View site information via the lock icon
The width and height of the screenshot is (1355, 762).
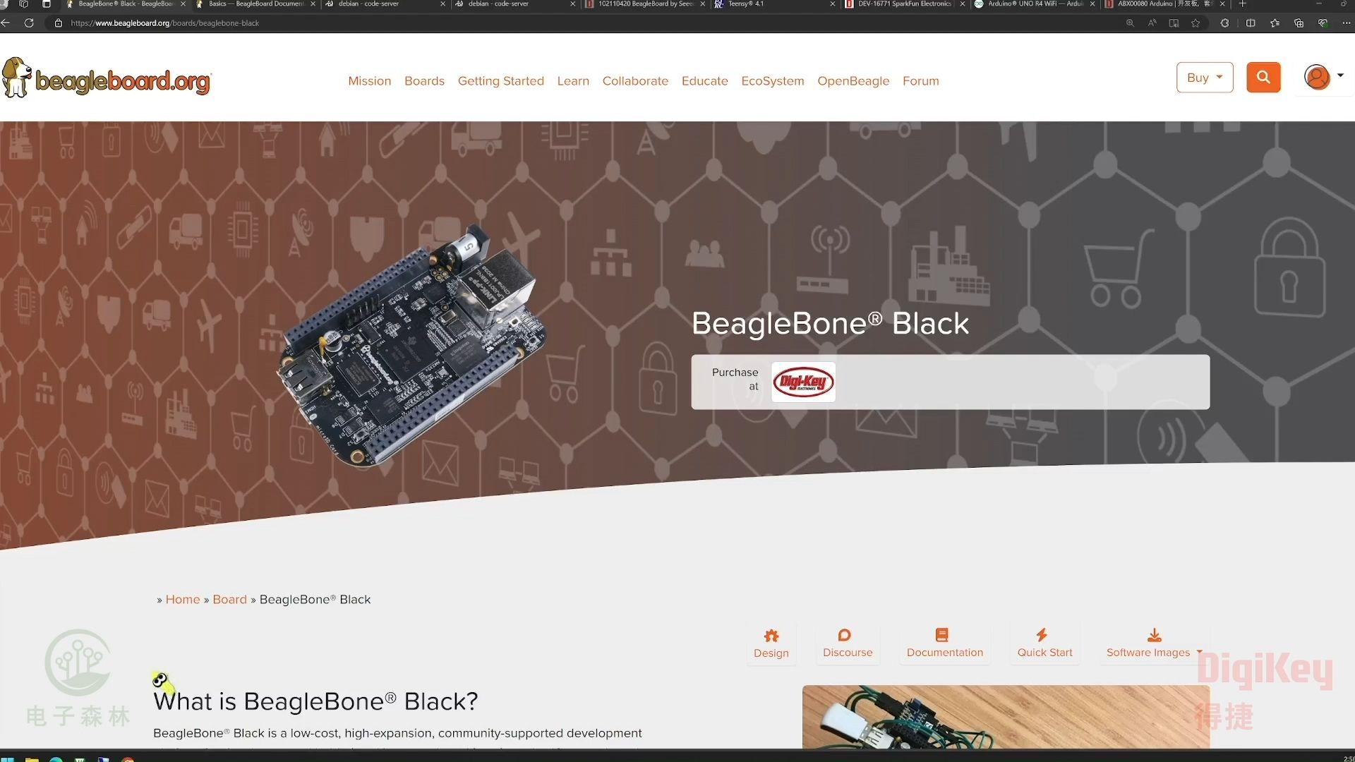(x=58, y=23)
